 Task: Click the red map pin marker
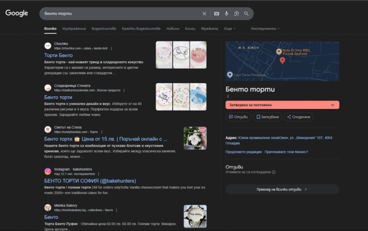pos(282,60)
